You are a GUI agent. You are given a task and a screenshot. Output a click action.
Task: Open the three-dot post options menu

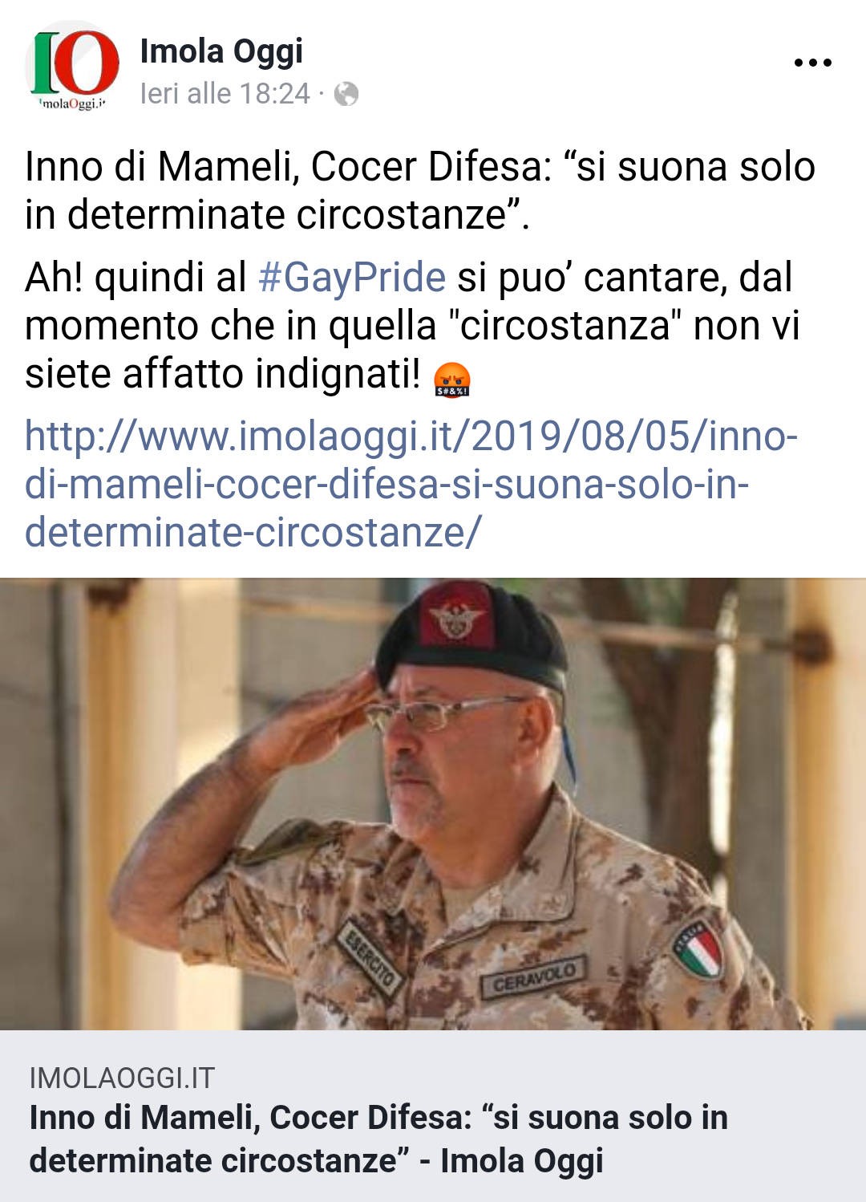point(812,63)
